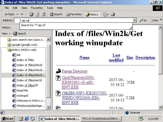Open the Edit menu
This screenshot has width=163, height=122.
coord(15,8)
